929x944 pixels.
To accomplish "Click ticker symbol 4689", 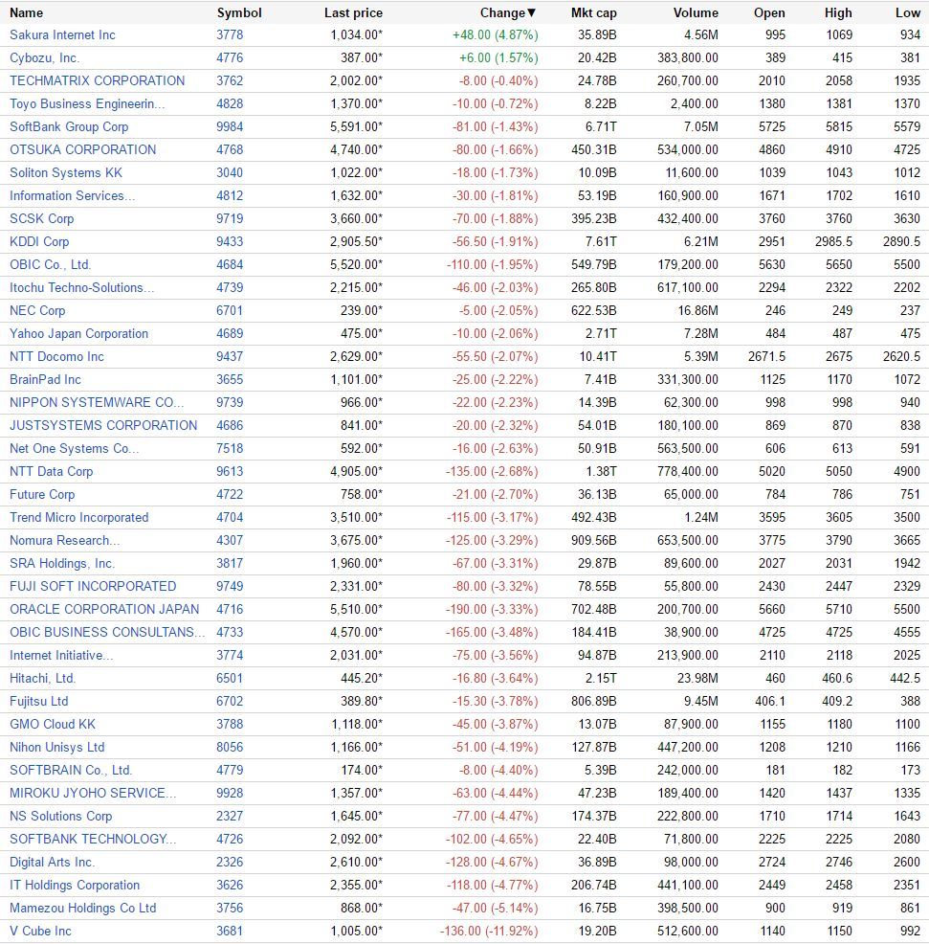I will point(230,333).
